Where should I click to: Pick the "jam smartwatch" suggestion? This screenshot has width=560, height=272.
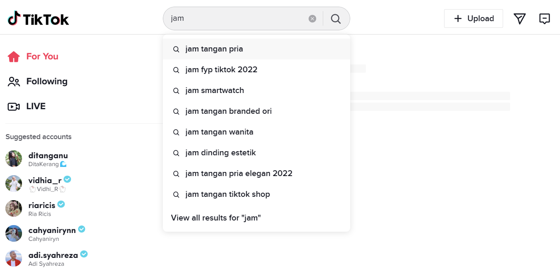tap(214, 91)
